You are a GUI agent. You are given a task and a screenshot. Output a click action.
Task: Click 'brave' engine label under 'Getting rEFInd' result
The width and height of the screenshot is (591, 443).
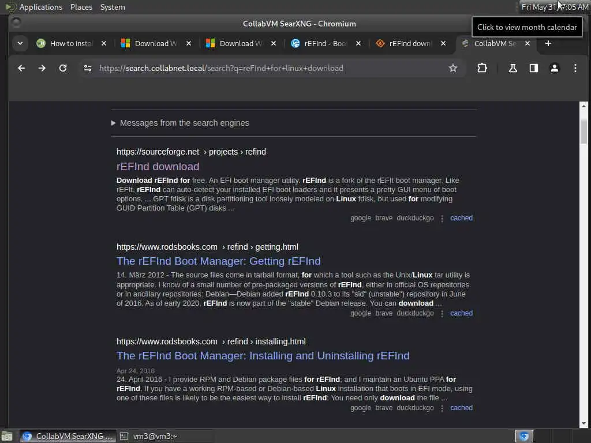[384, 313]
